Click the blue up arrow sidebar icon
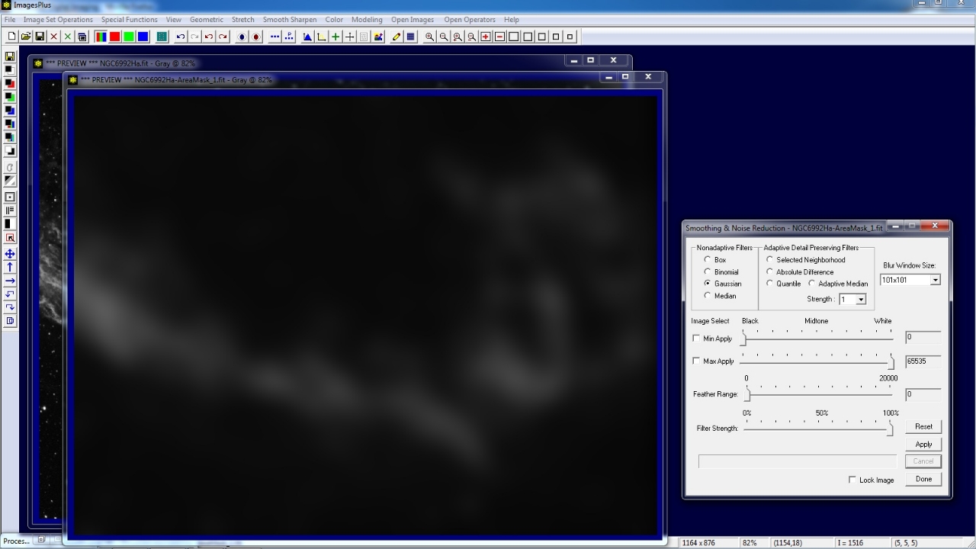 (10, 267)
